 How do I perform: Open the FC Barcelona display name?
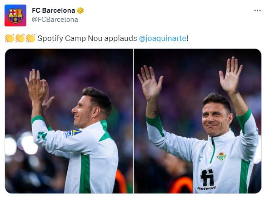pyautogui.click(x=53, y=10)
